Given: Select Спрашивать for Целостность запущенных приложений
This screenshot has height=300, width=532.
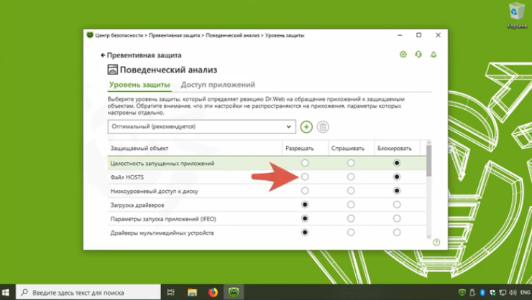Looking at the screenshot, I should pyautogui.click(x=351, y=163).
